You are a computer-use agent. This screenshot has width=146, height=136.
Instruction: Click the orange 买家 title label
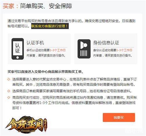pos(8,6)
